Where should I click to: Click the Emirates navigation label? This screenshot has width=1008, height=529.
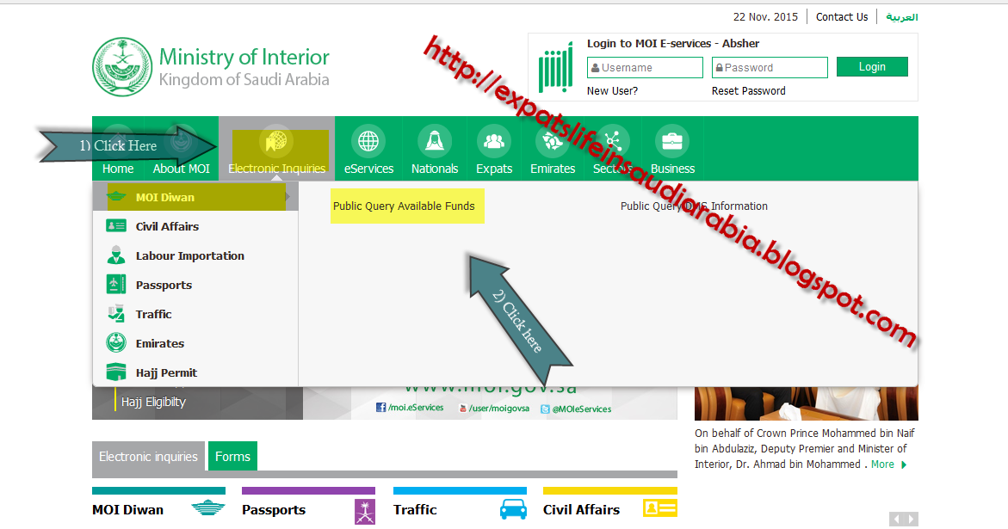coord(553,169)
